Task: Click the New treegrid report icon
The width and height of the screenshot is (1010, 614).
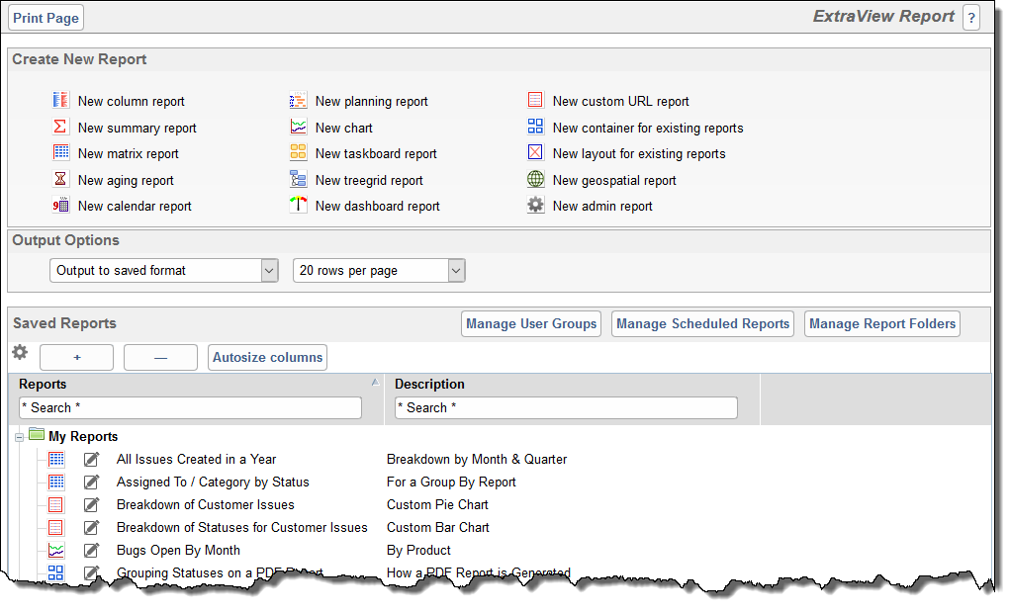Action: click(298, 179)
